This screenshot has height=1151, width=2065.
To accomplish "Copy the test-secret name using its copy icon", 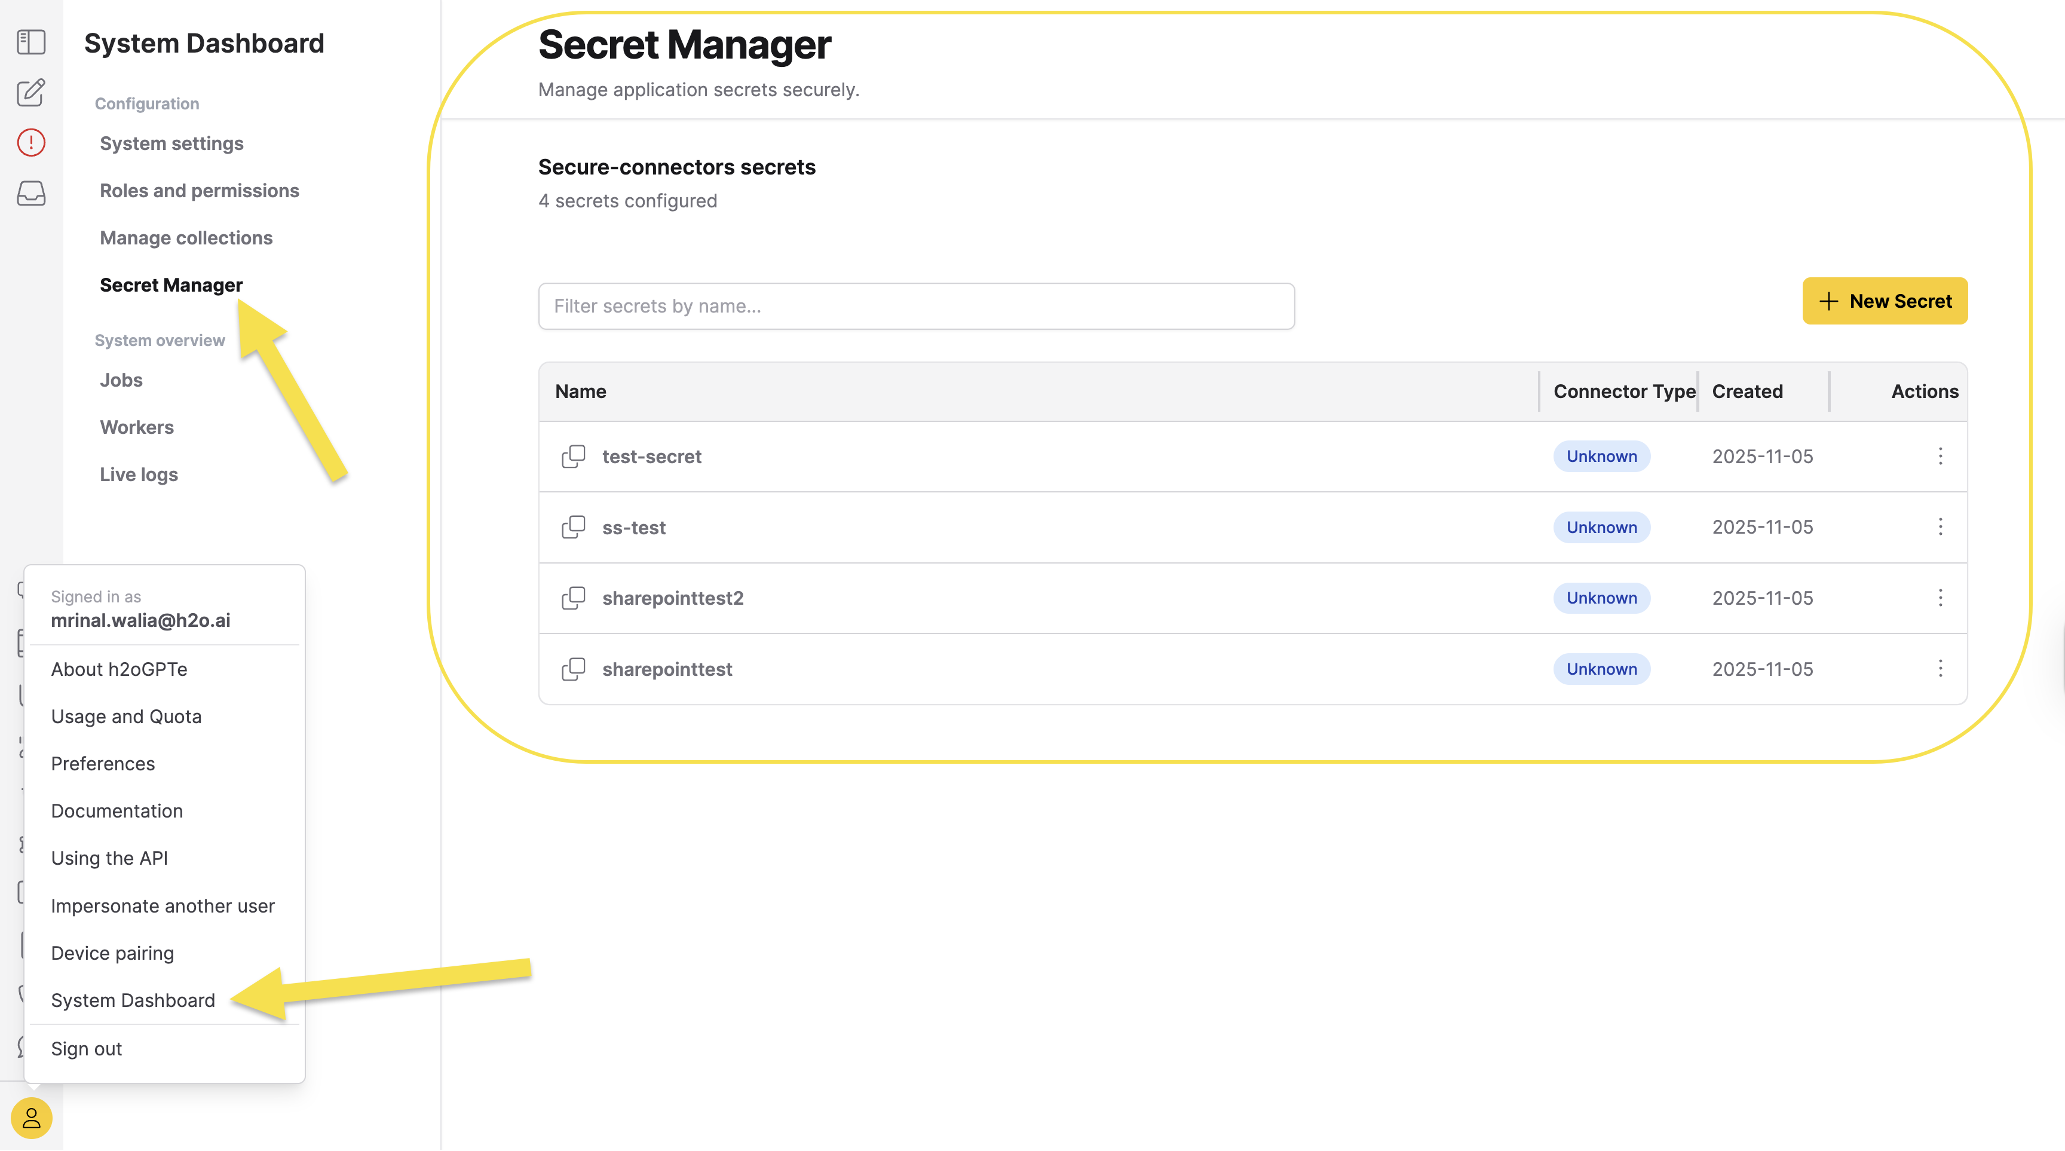I will point(574,456).
